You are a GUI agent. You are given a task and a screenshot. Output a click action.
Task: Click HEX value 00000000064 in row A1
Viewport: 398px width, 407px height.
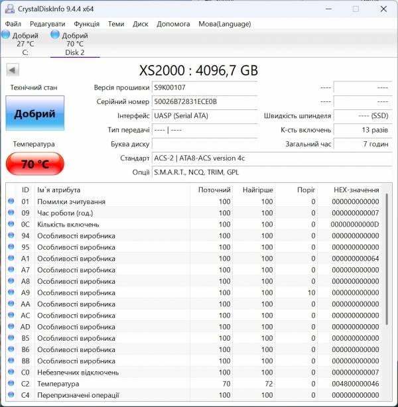(x=355, y=259)
